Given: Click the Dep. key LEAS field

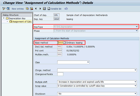Looking at the screenshot, I should pos(57,19).
